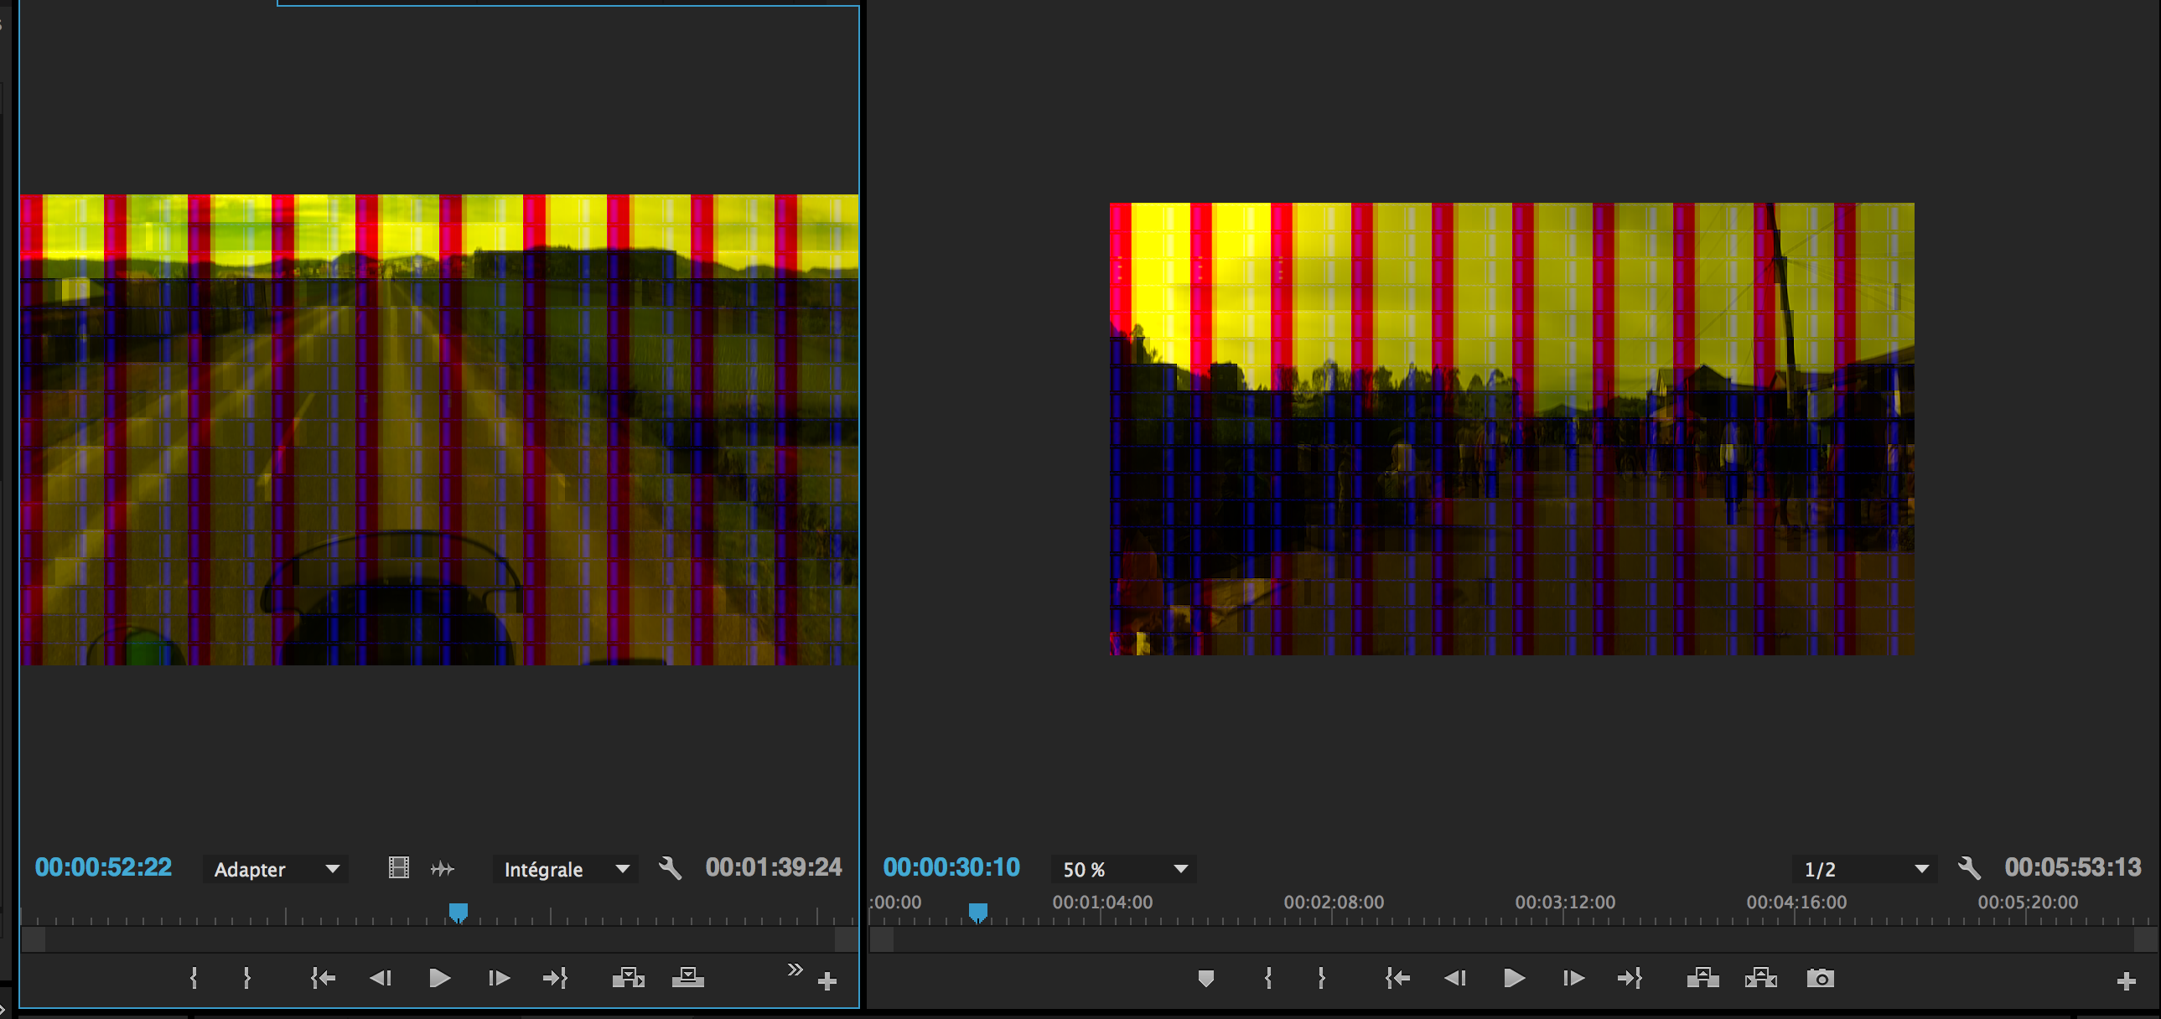Click Mark Out in Program monitor
Screen dimensions: 2161x1019
click(1321, 978)
